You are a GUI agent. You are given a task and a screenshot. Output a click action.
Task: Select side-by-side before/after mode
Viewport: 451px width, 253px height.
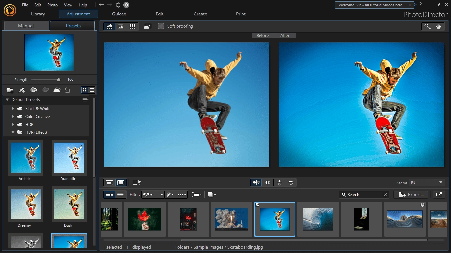(x=256, y=183)
